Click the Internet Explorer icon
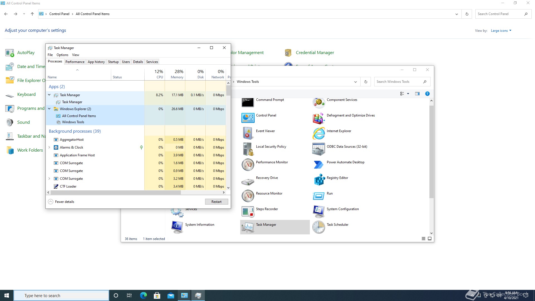Image resolution: width=535 pixels, height=301 pixels. point(319,133)
